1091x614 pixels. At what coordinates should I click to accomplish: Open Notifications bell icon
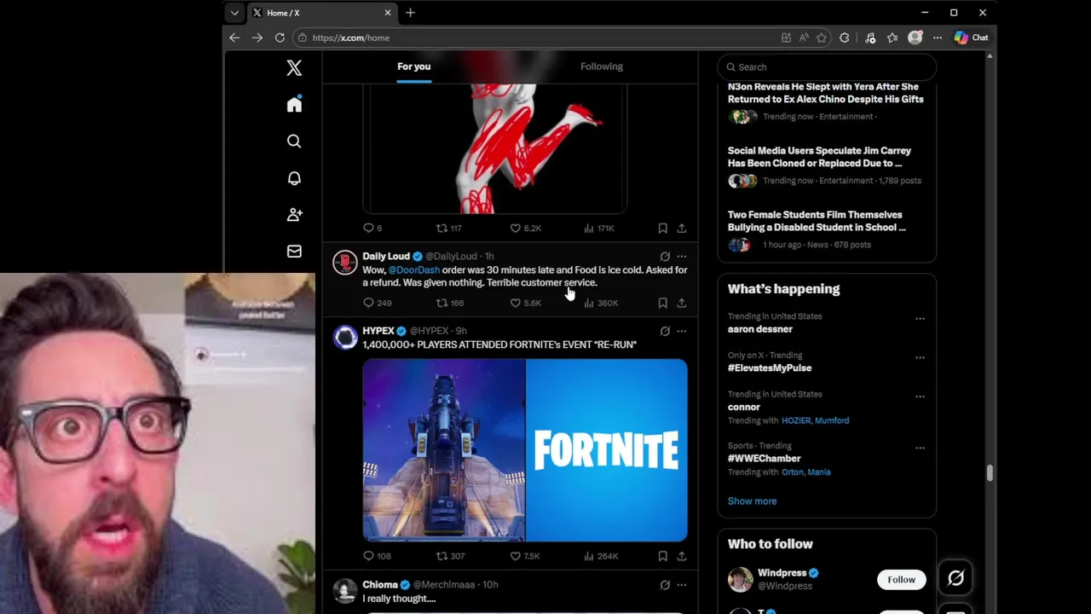coord(294,177)
